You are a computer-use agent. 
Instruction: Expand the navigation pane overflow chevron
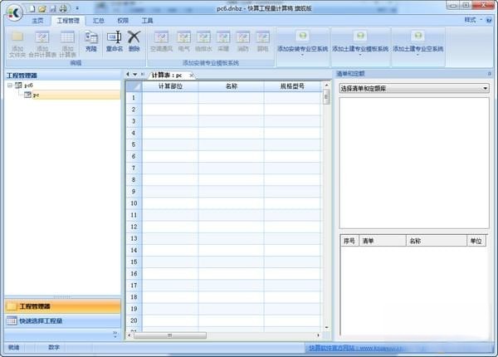(x=115, y=334)
